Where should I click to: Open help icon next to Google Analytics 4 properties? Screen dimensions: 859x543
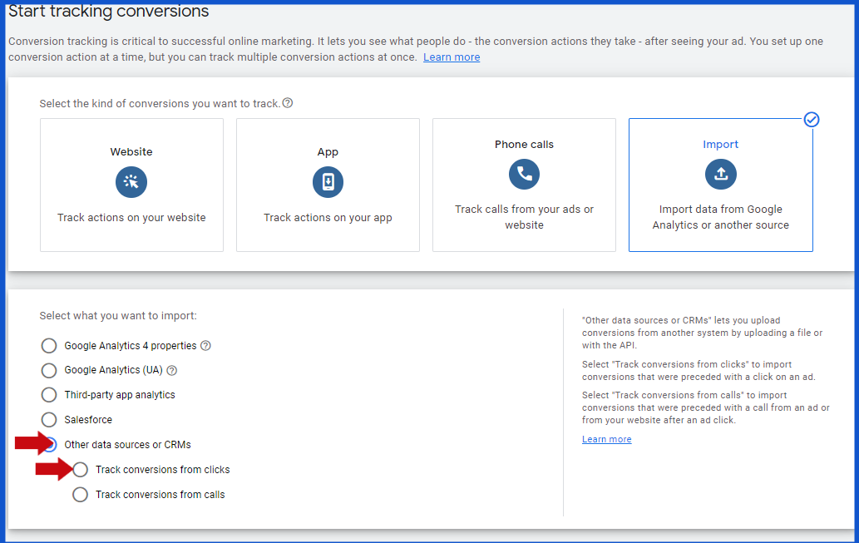pyautogui.click(x=205, y=346)
